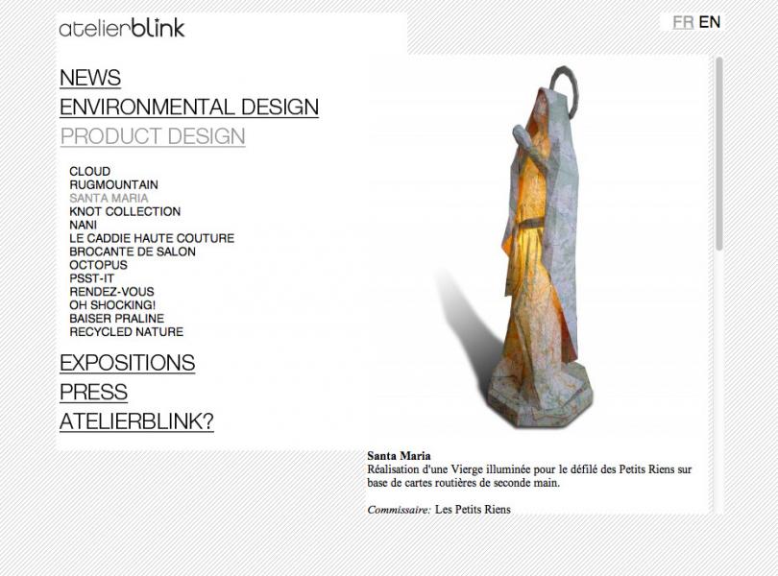The height and width of the screenshot is (576, 778).
Task: Open the OCTOPUS project
Action: [x=98, y=265]
